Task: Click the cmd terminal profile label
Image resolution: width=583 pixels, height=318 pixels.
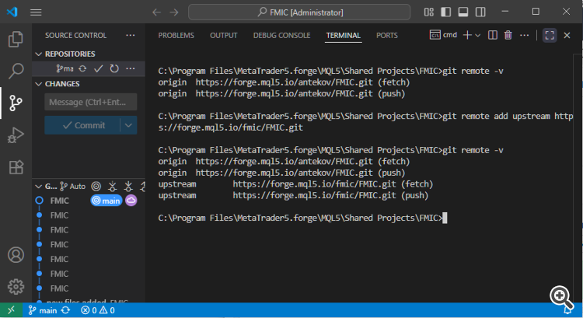Action: (443, 35)
